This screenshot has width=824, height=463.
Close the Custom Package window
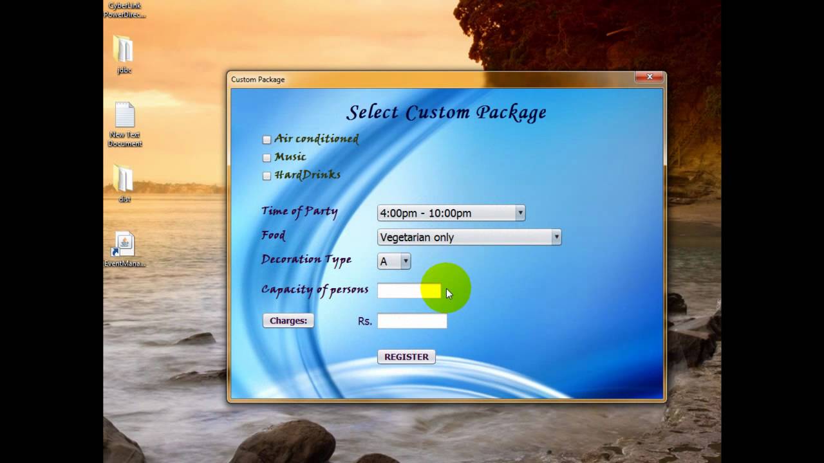(650, 77)
